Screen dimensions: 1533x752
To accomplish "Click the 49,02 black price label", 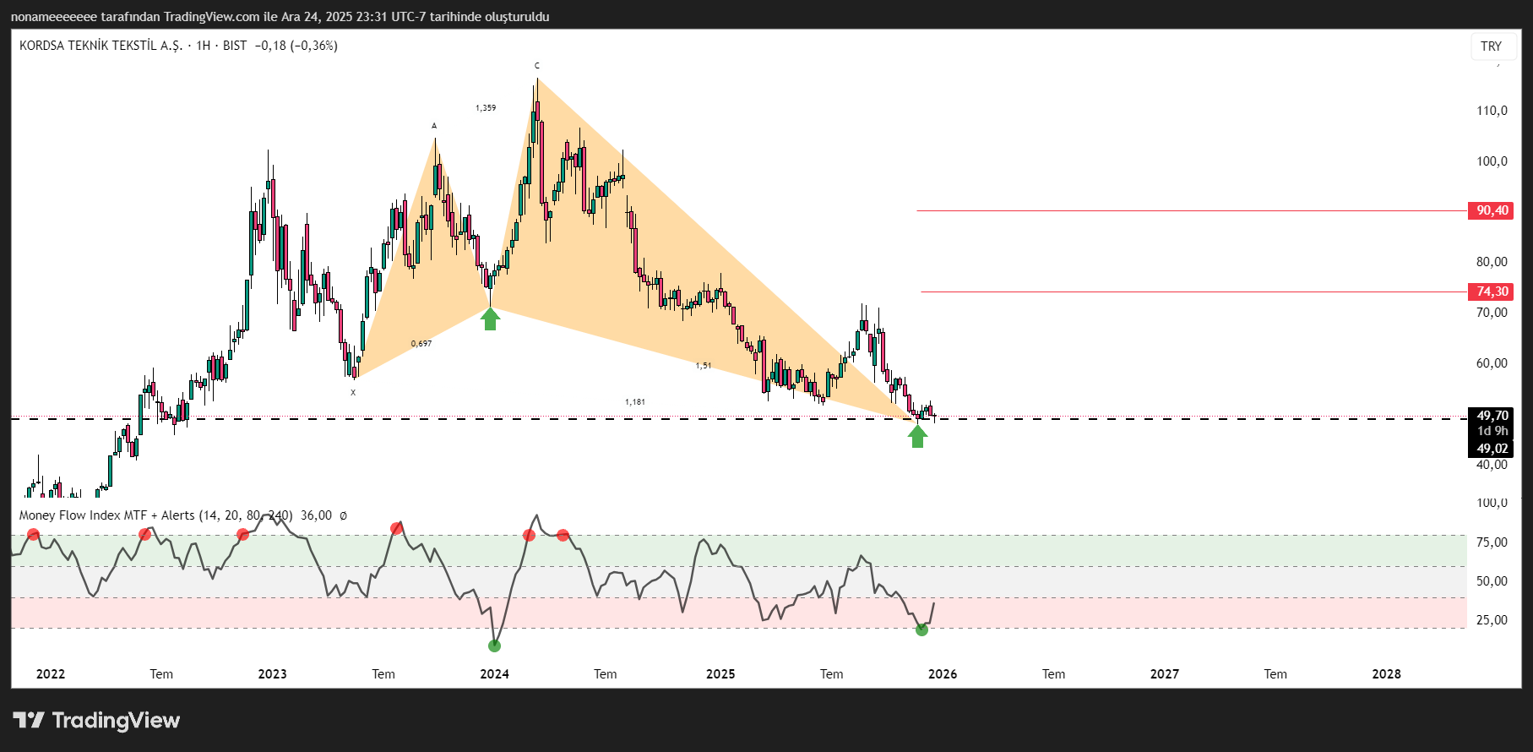I will tap(1491, 449).
